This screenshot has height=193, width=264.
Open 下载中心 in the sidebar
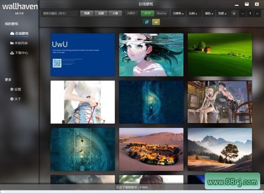tap(19, 53)
